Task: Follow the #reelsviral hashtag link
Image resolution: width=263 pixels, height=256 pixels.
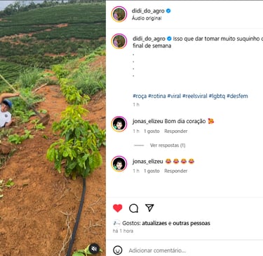Action: point(195,96)
